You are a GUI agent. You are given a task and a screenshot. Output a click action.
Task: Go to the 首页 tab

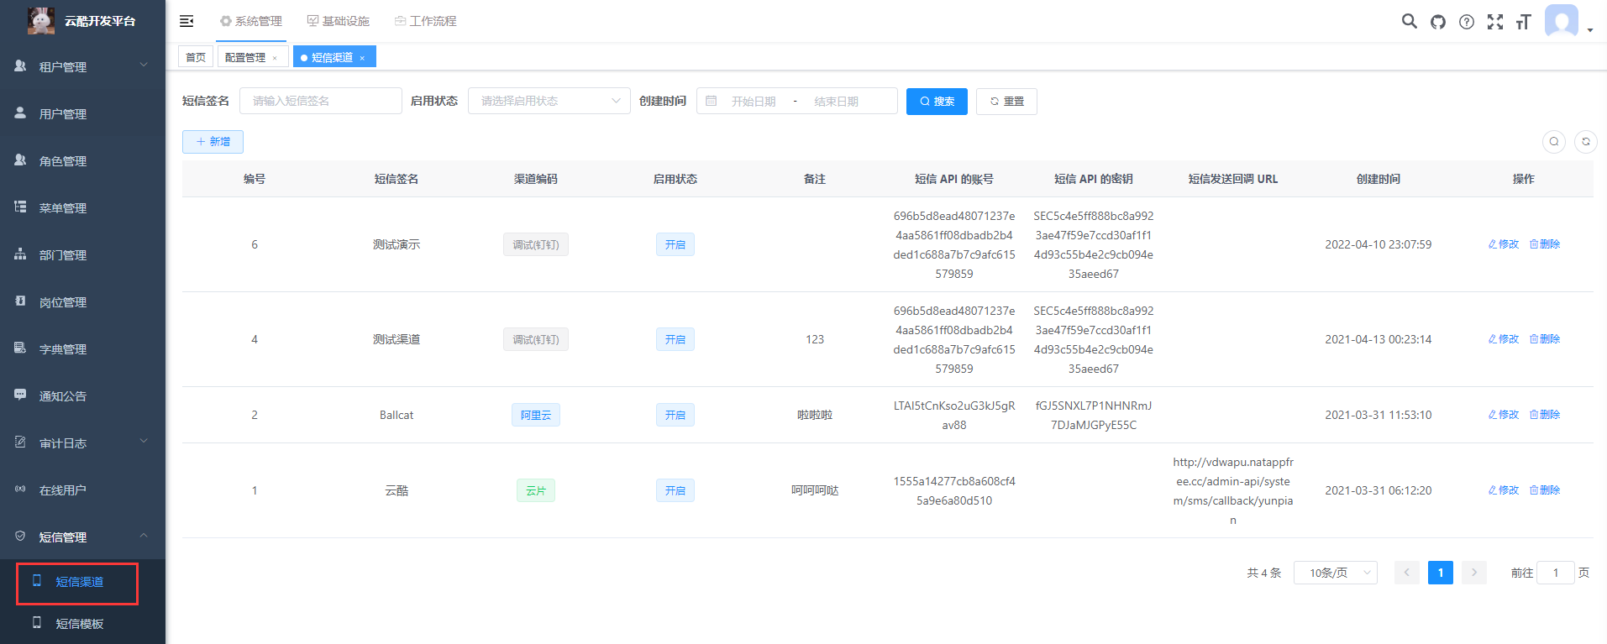point(196,57)
